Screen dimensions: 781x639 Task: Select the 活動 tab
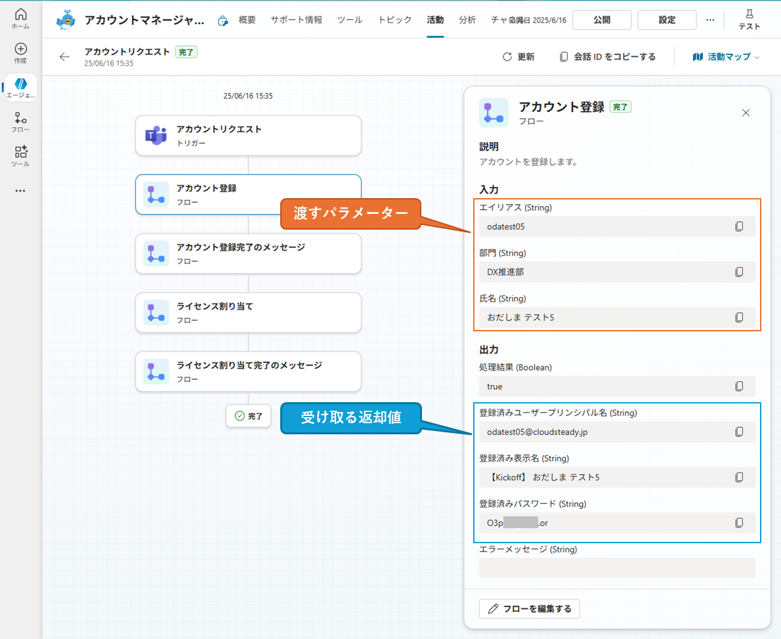(x=435, y=20)
